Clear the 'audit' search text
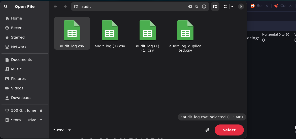Image resolution: width=296 pixels, height=139 pixels. pos(190,7)
